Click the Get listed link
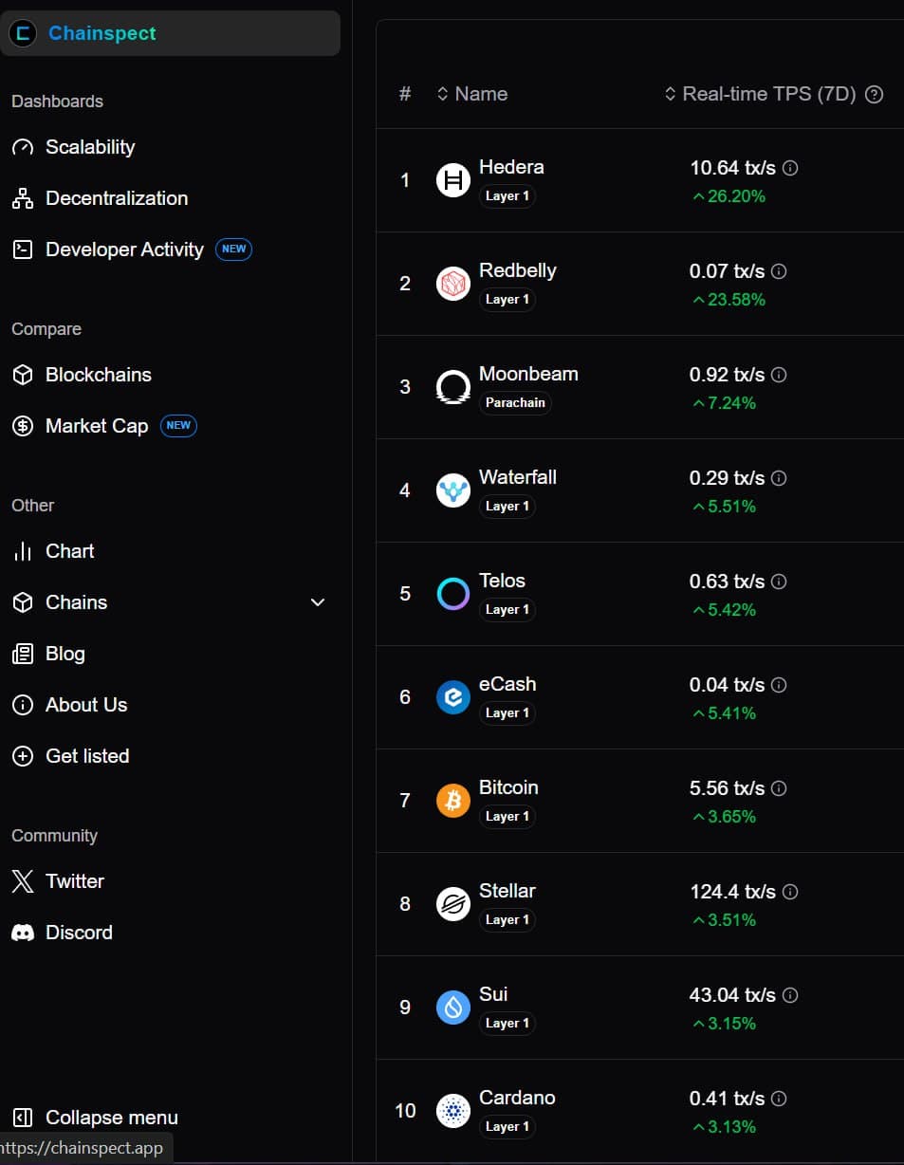The height and width of the screenshot is (1165, 904). pyautogui.click(x=86, y=756)
